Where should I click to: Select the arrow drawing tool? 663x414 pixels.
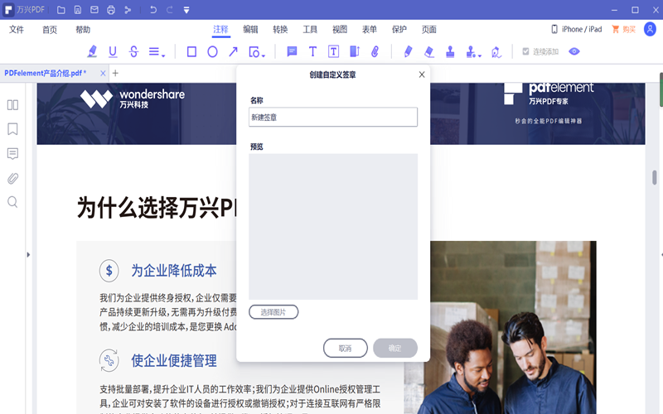pyautogui.click(x=233, y=51)
